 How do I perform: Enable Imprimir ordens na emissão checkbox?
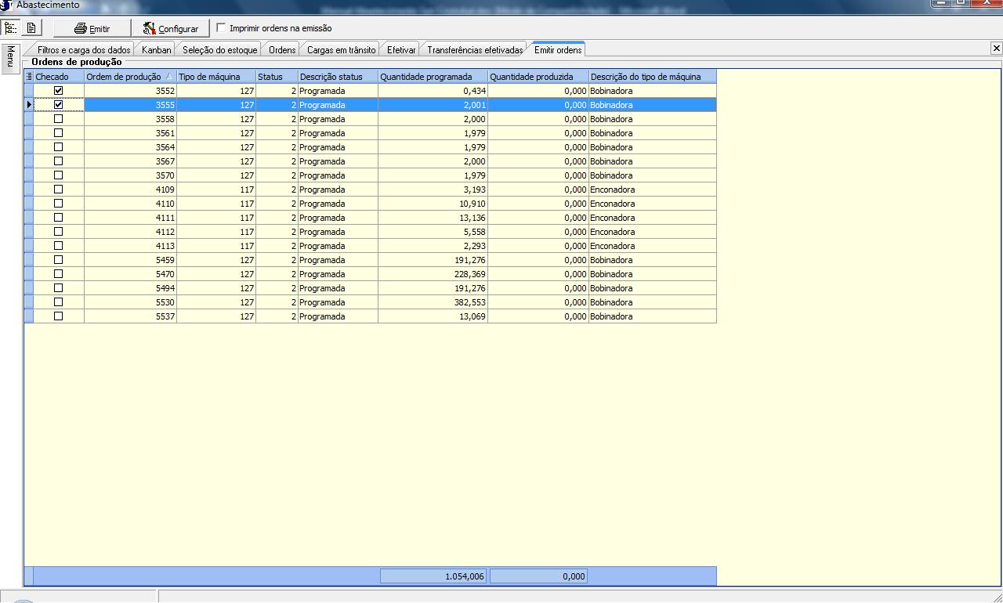(221, 28)
